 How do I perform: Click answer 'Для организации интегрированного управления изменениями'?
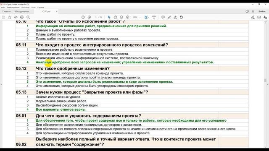93,133
